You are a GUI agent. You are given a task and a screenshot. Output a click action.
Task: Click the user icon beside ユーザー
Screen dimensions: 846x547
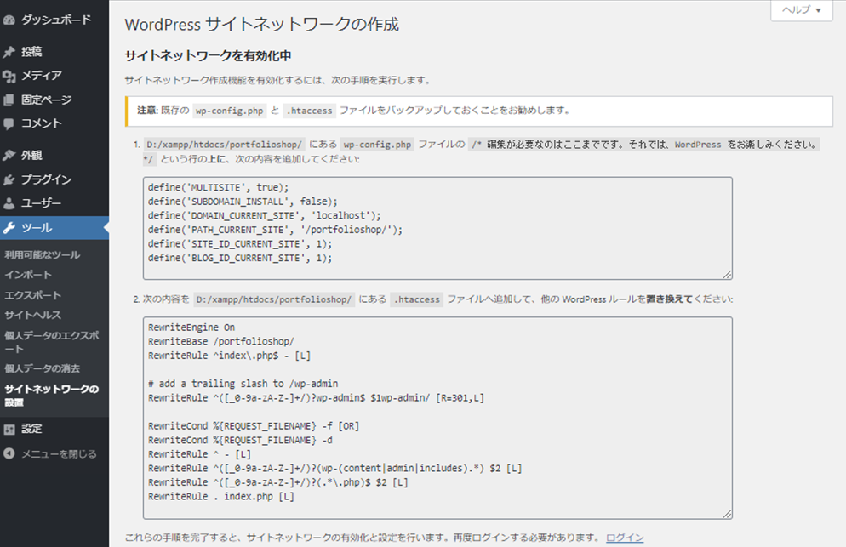tap(9, 203)
